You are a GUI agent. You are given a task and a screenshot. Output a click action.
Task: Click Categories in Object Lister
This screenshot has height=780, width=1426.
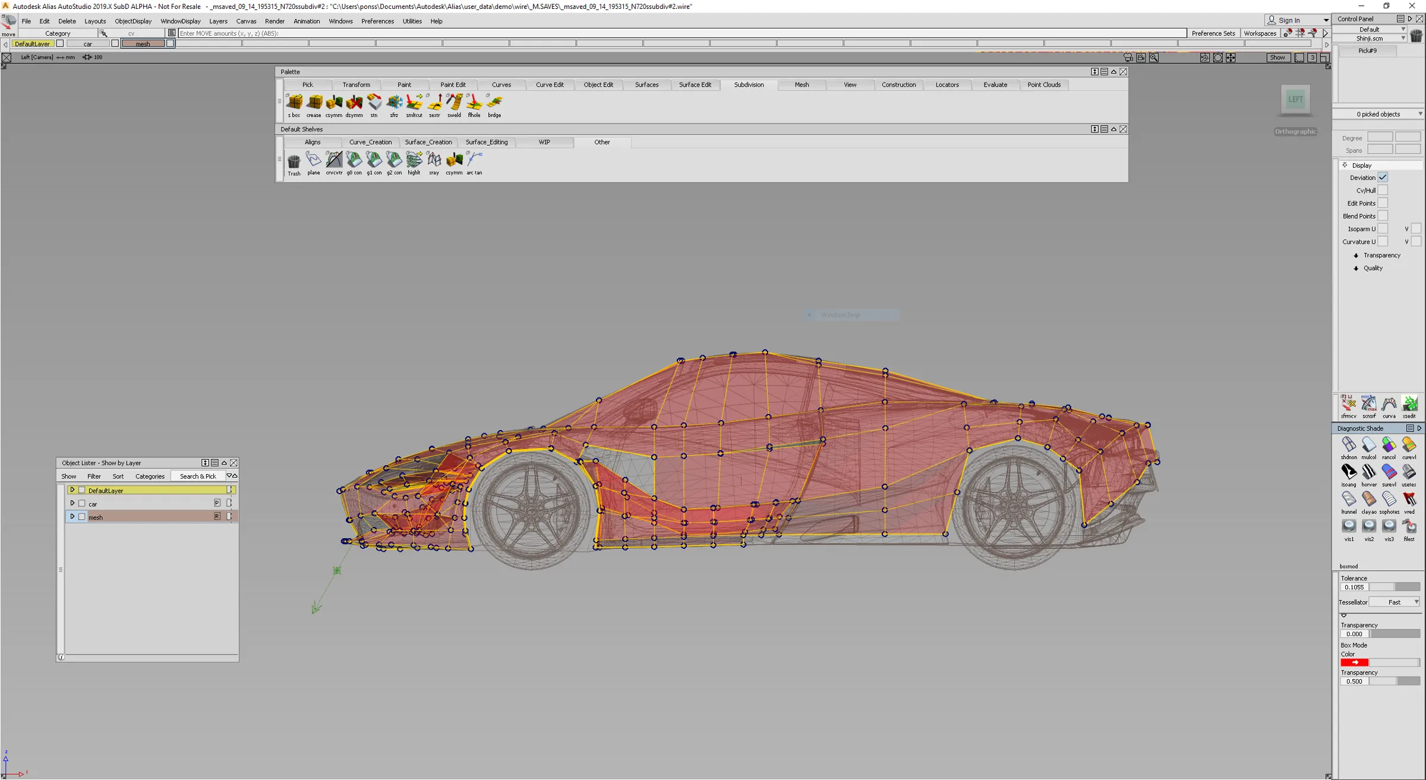coord(150,476)
